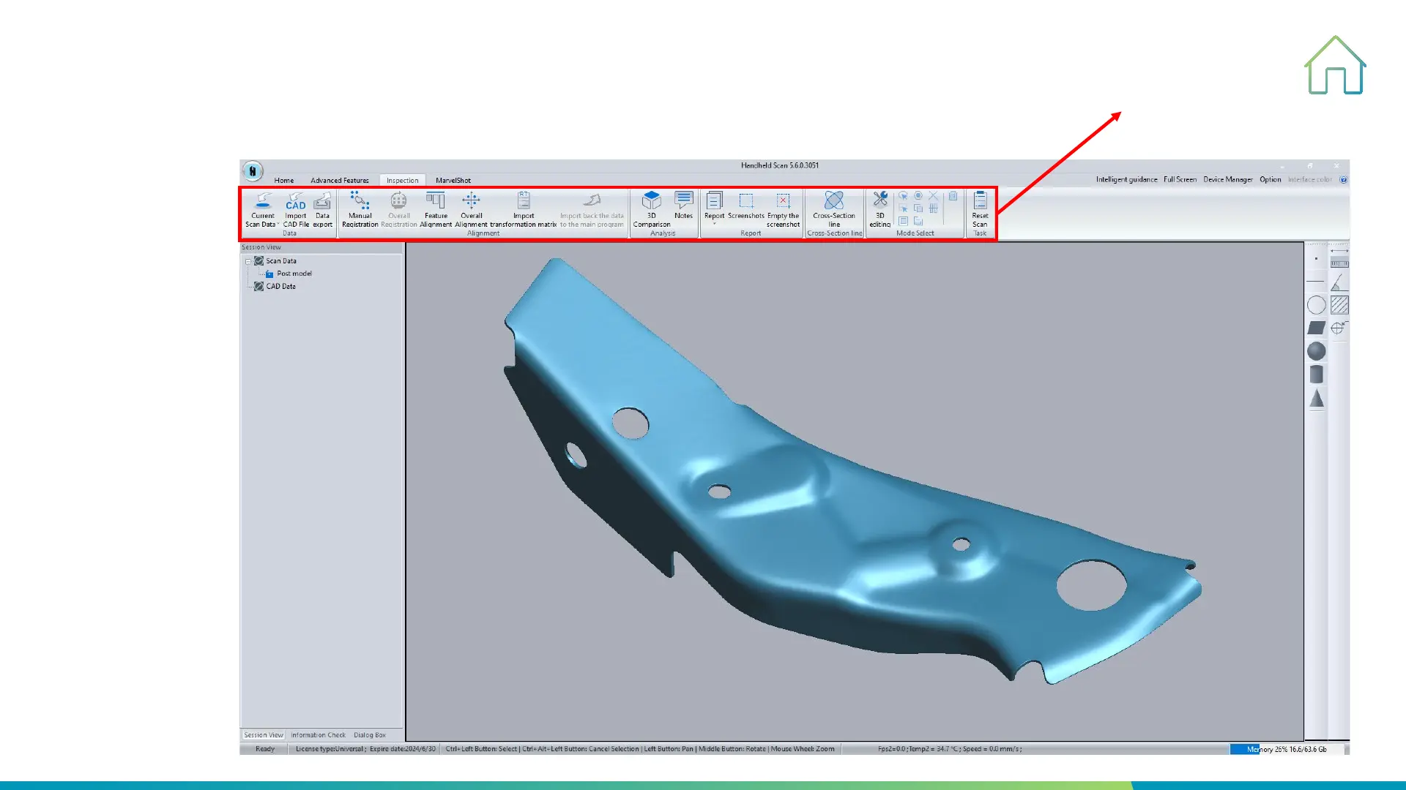Click the Device Manager button

pos(1227,179)
